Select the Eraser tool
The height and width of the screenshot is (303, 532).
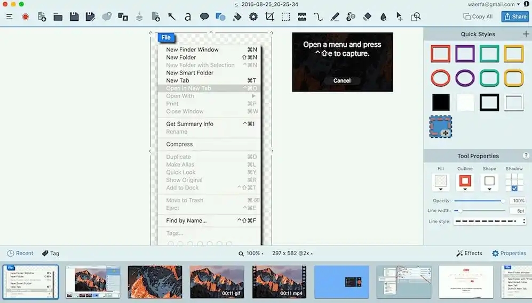(x=367, y=17)
